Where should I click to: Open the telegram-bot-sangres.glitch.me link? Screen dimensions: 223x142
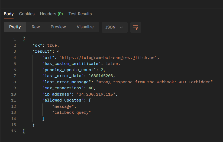pyautogui.click(x=108, y=58)
